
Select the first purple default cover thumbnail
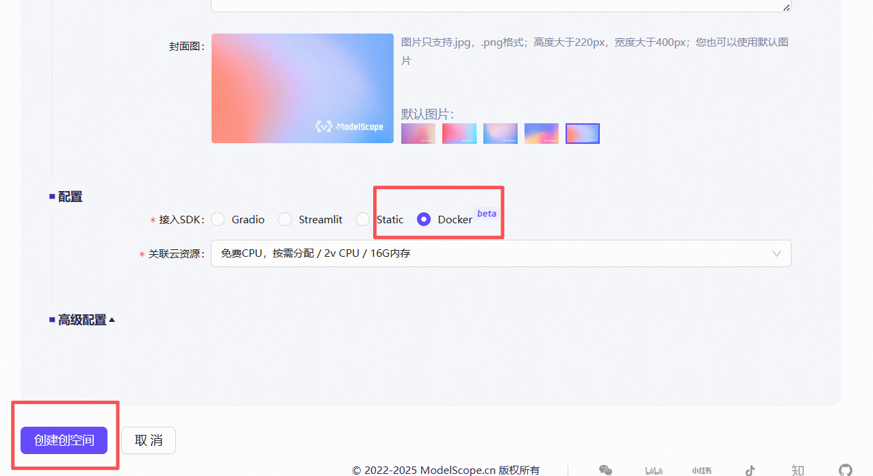click(x=418, y=133)
